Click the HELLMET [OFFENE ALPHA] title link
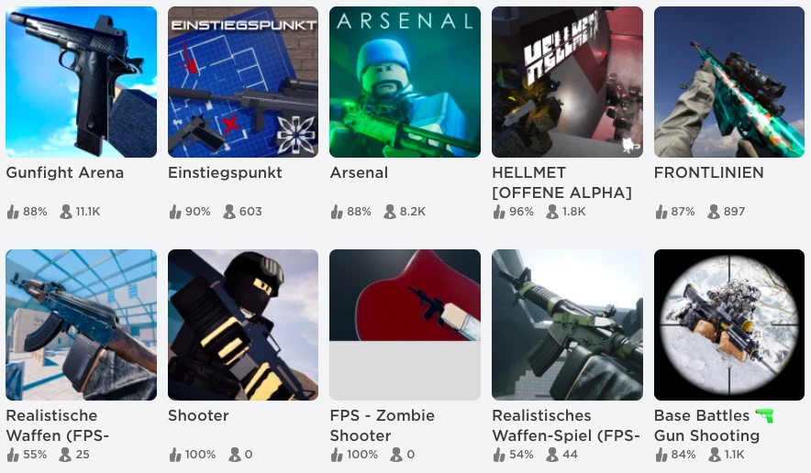This screenshot has width=811, height=473. pos(561,182)
